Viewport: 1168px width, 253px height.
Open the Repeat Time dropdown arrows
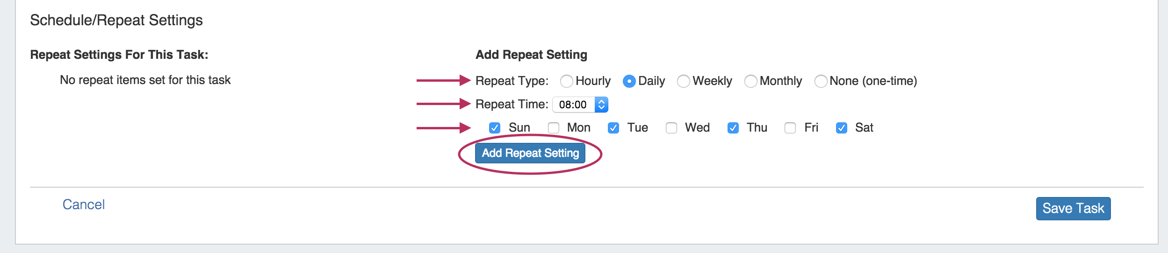[x=601, y=105]
